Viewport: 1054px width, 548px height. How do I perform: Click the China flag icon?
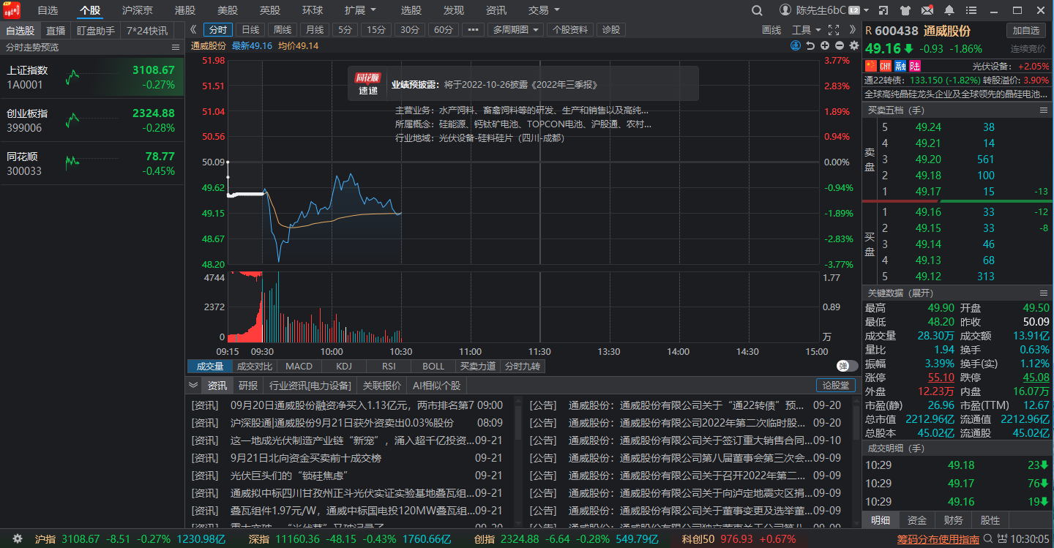pyautogui.click(x=870, y=66)
